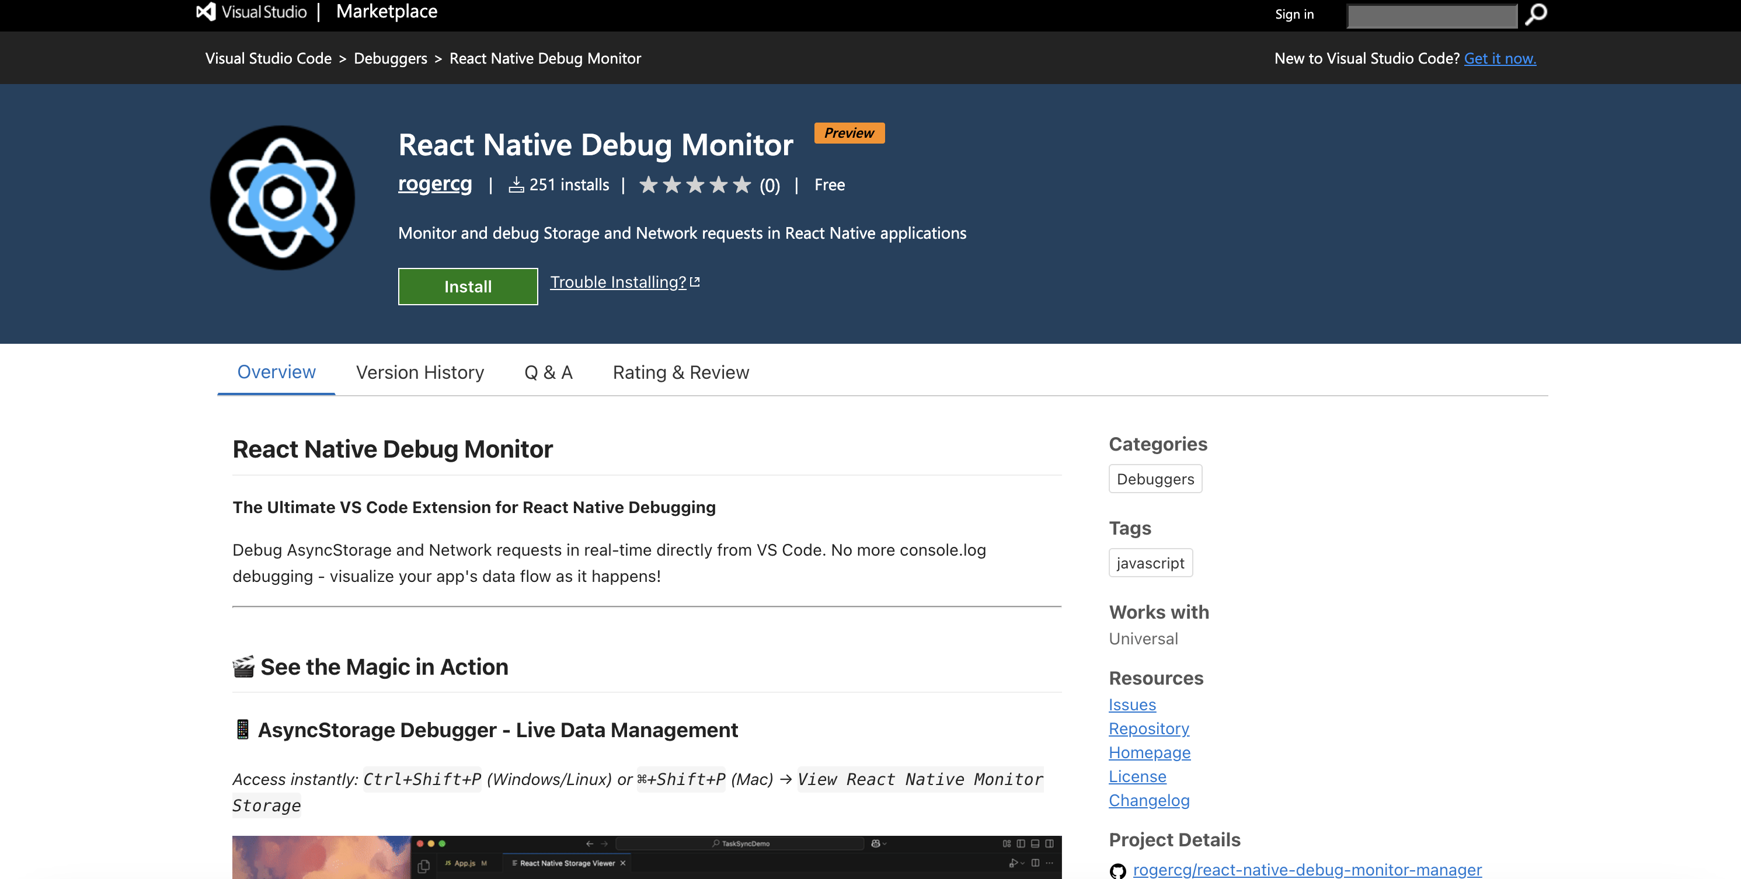Open the Q & A tab
1741x879 pixels.
(548, 372)
